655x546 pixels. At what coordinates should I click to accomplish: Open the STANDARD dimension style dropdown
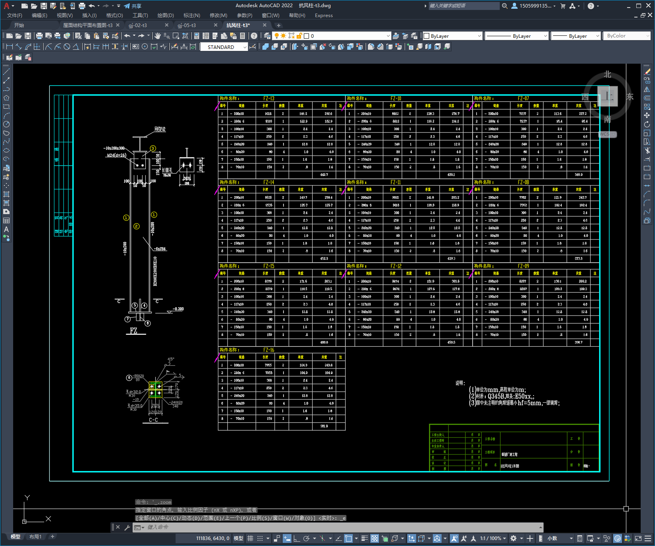coord(224,47)
